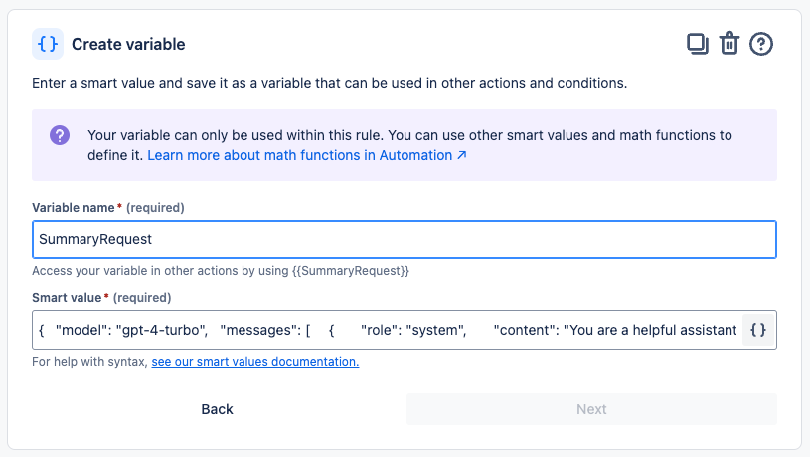Click the {{SummaryRequest}} access hint text
Screen dimensions: 810x457
click(x=220, y=270)
